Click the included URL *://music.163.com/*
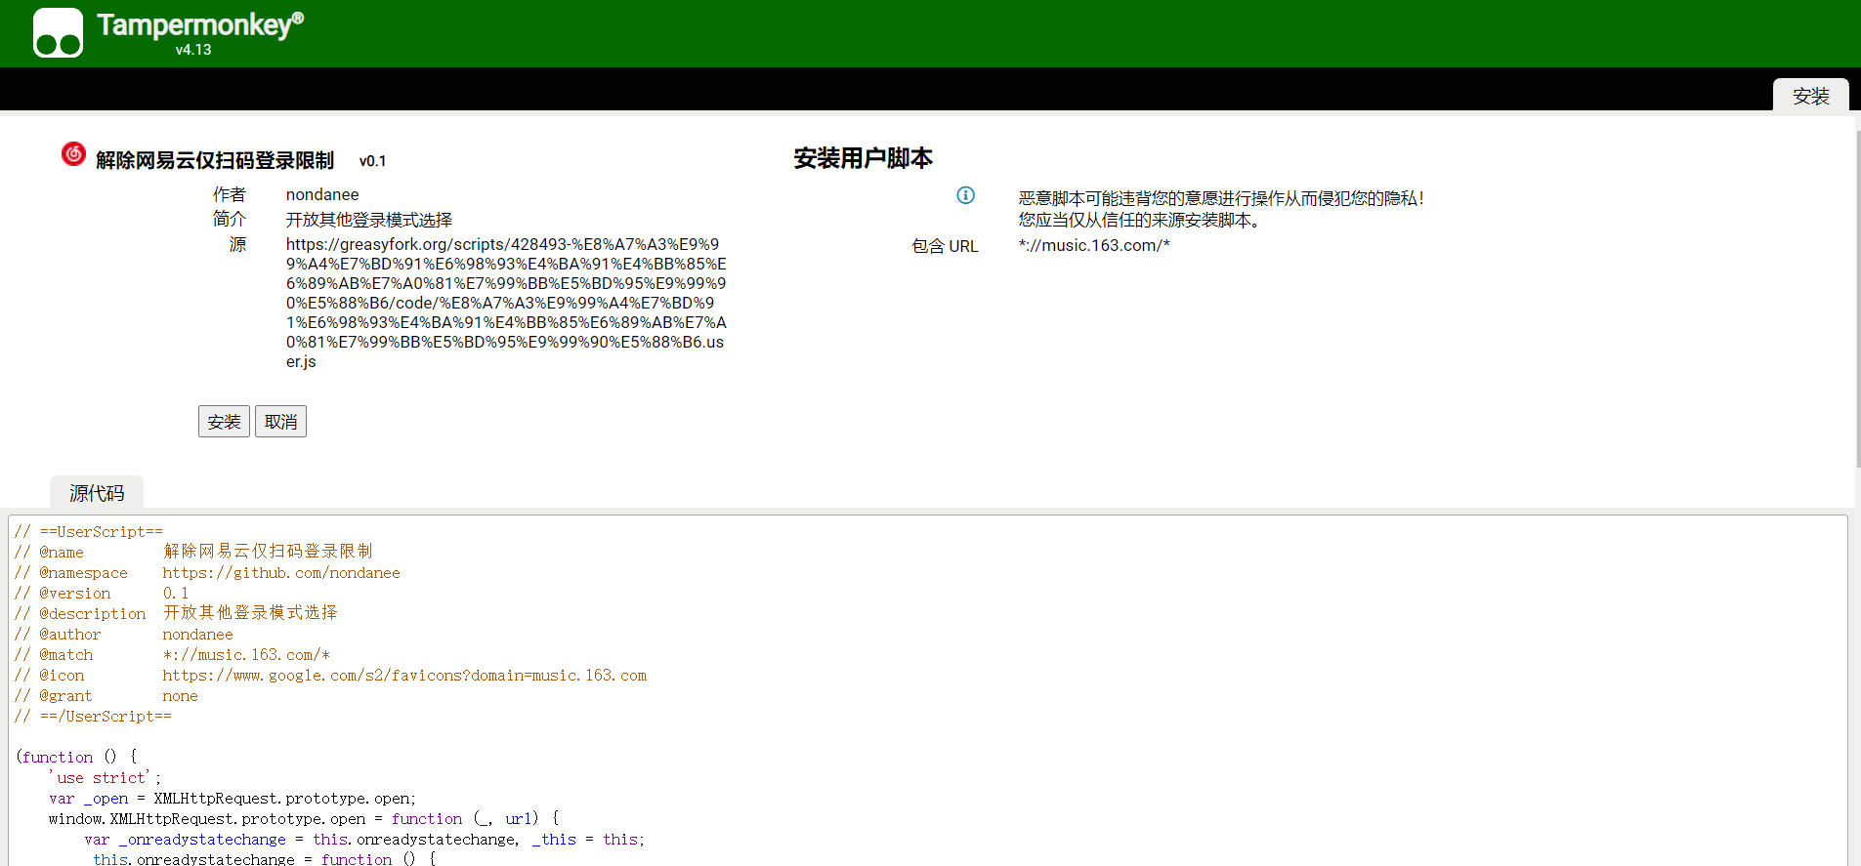 click(1093, 246)
